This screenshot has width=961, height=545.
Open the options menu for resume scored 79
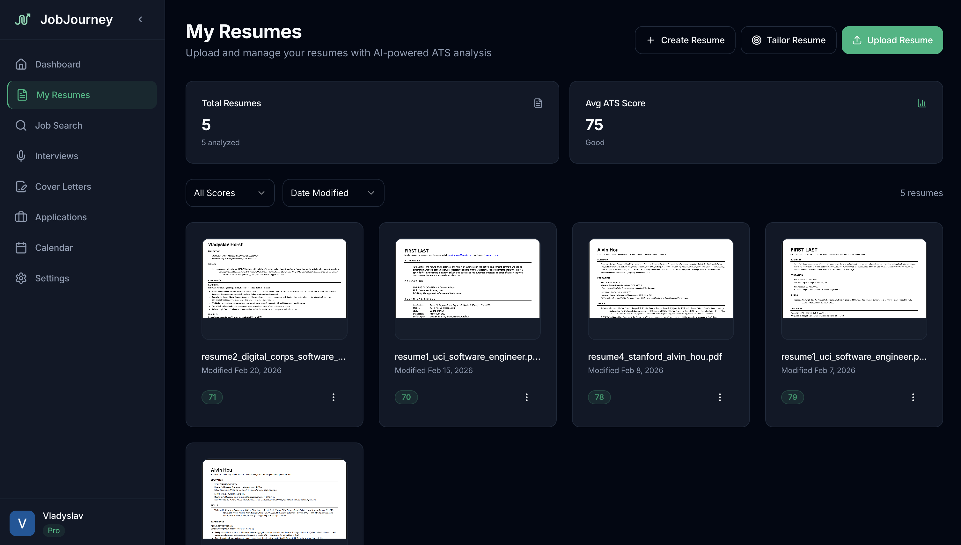click(x=913, y=397)
